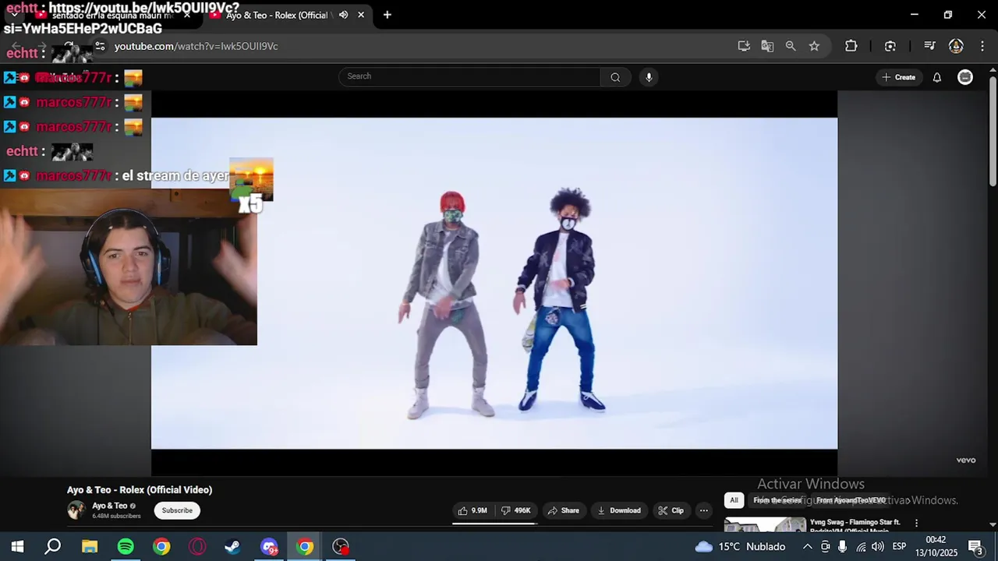Click the Clip button
Screen dimensions: 998x561
(671, 510)
